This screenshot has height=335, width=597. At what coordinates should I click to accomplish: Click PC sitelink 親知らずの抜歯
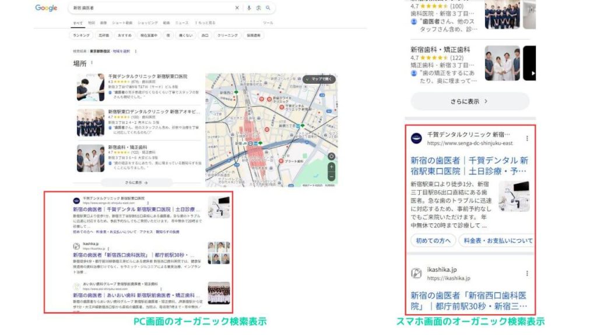point(167,231)
